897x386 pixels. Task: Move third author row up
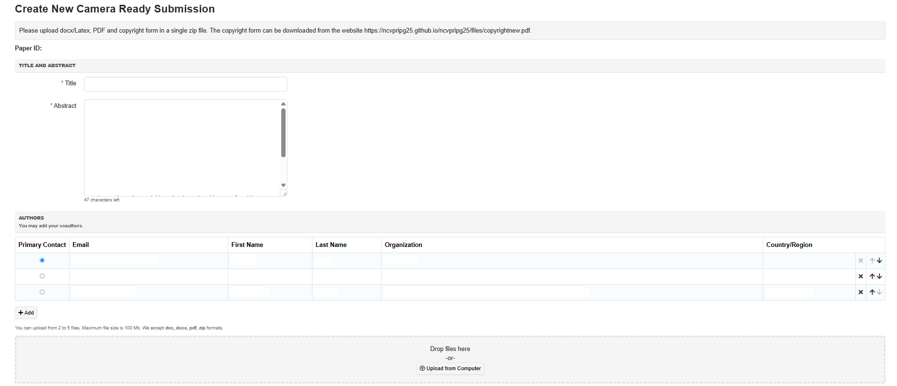pyautogui.click(x=872, y=292)
